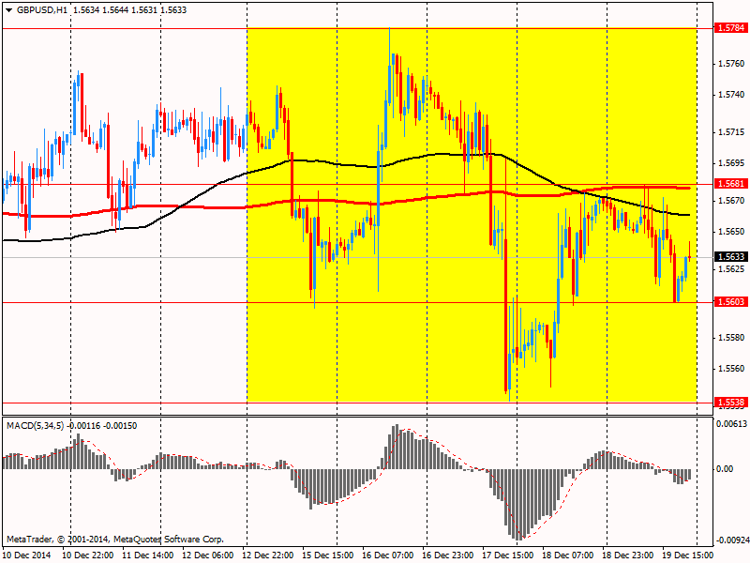
Task: Click the 12 Dec 22:00 time axis label
Action: (268, 555)
